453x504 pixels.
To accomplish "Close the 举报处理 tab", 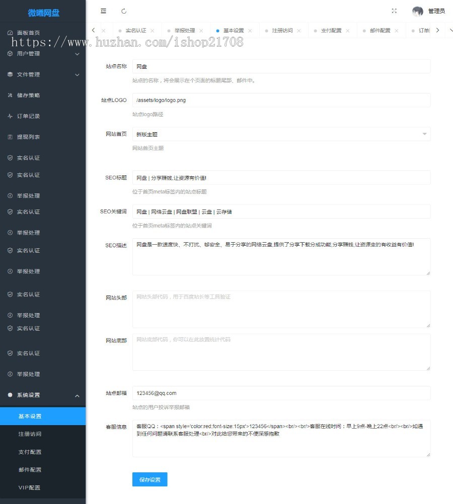I will click(201, 31).
